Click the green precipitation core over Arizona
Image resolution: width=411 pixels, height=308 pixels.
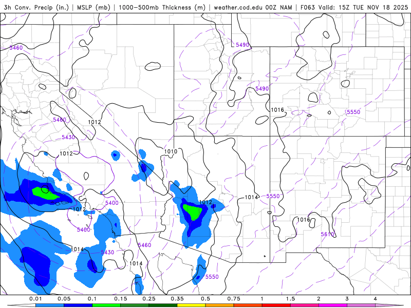coord(193,211)
